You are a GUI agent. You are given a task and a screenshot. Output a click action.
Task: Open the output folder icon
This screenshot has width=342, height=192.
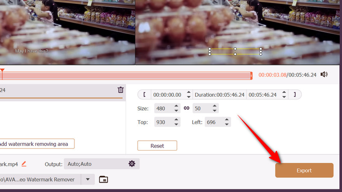click(103, 179)
